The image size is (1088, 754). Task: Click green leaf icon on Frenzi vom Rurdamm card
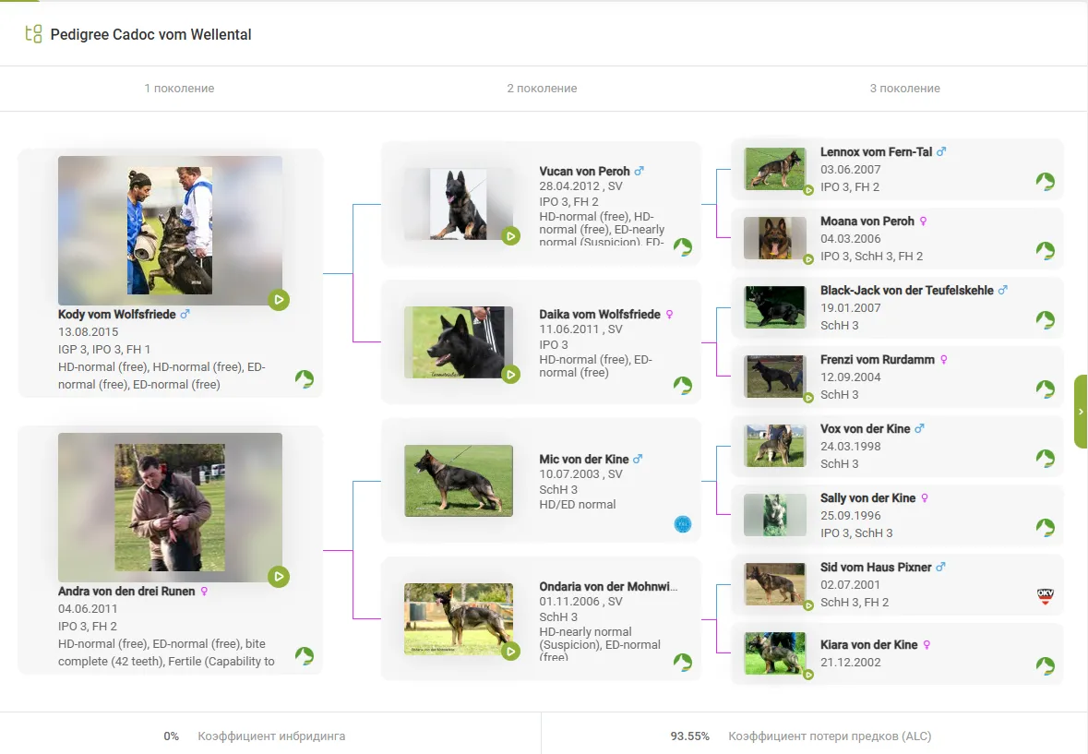click(1046, 389)
